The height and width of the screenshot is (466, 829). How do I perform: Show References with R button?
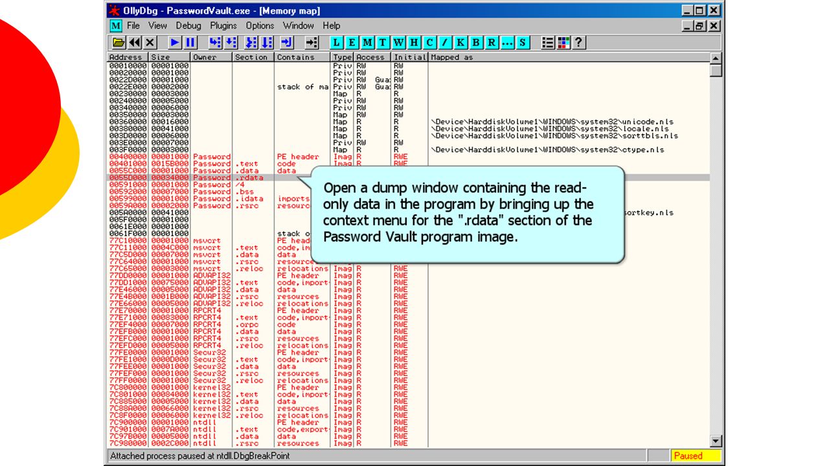pyautogui.click(x=492, y=43)
